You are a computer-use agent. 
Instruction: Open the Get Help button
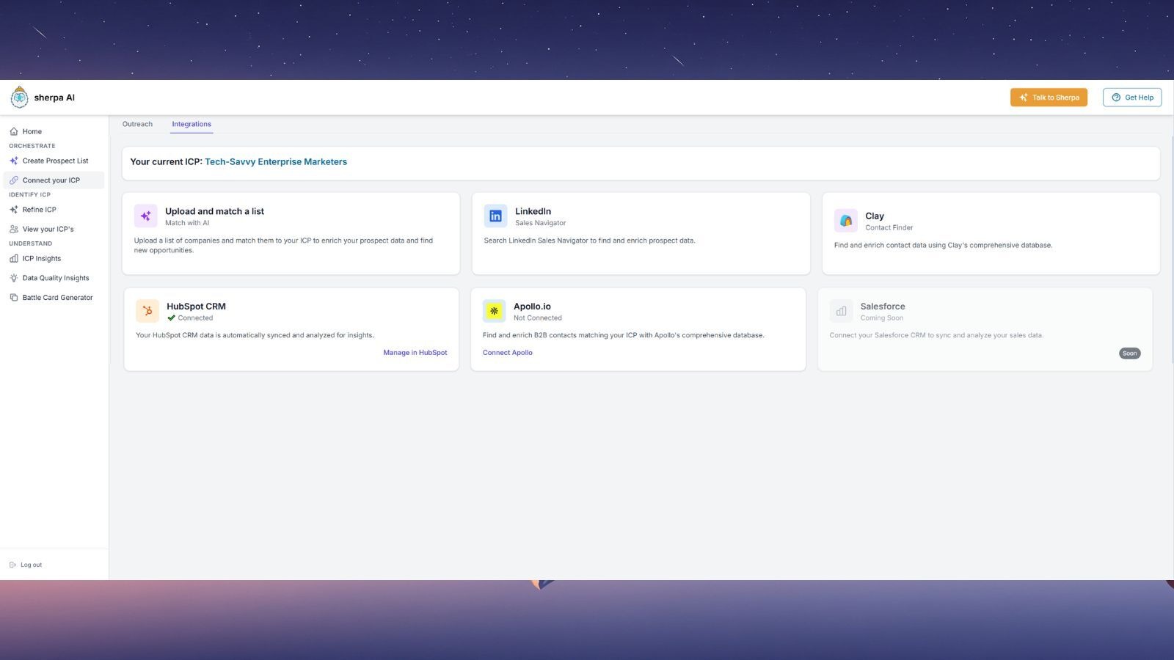[1131, 98]
